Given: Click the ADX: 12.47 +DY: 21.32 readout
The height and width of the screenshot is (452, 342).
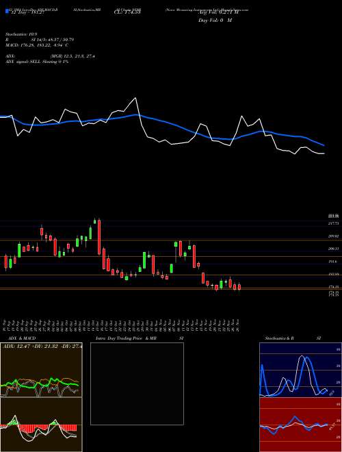Looking at the screenshot, I should [41, 346].
